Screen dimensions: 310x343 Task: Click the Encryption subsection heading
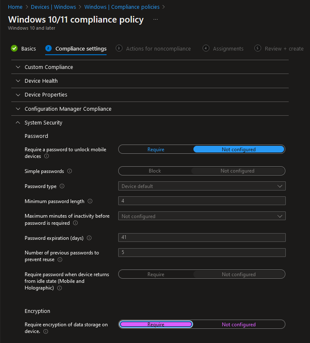tap(38, 311)
